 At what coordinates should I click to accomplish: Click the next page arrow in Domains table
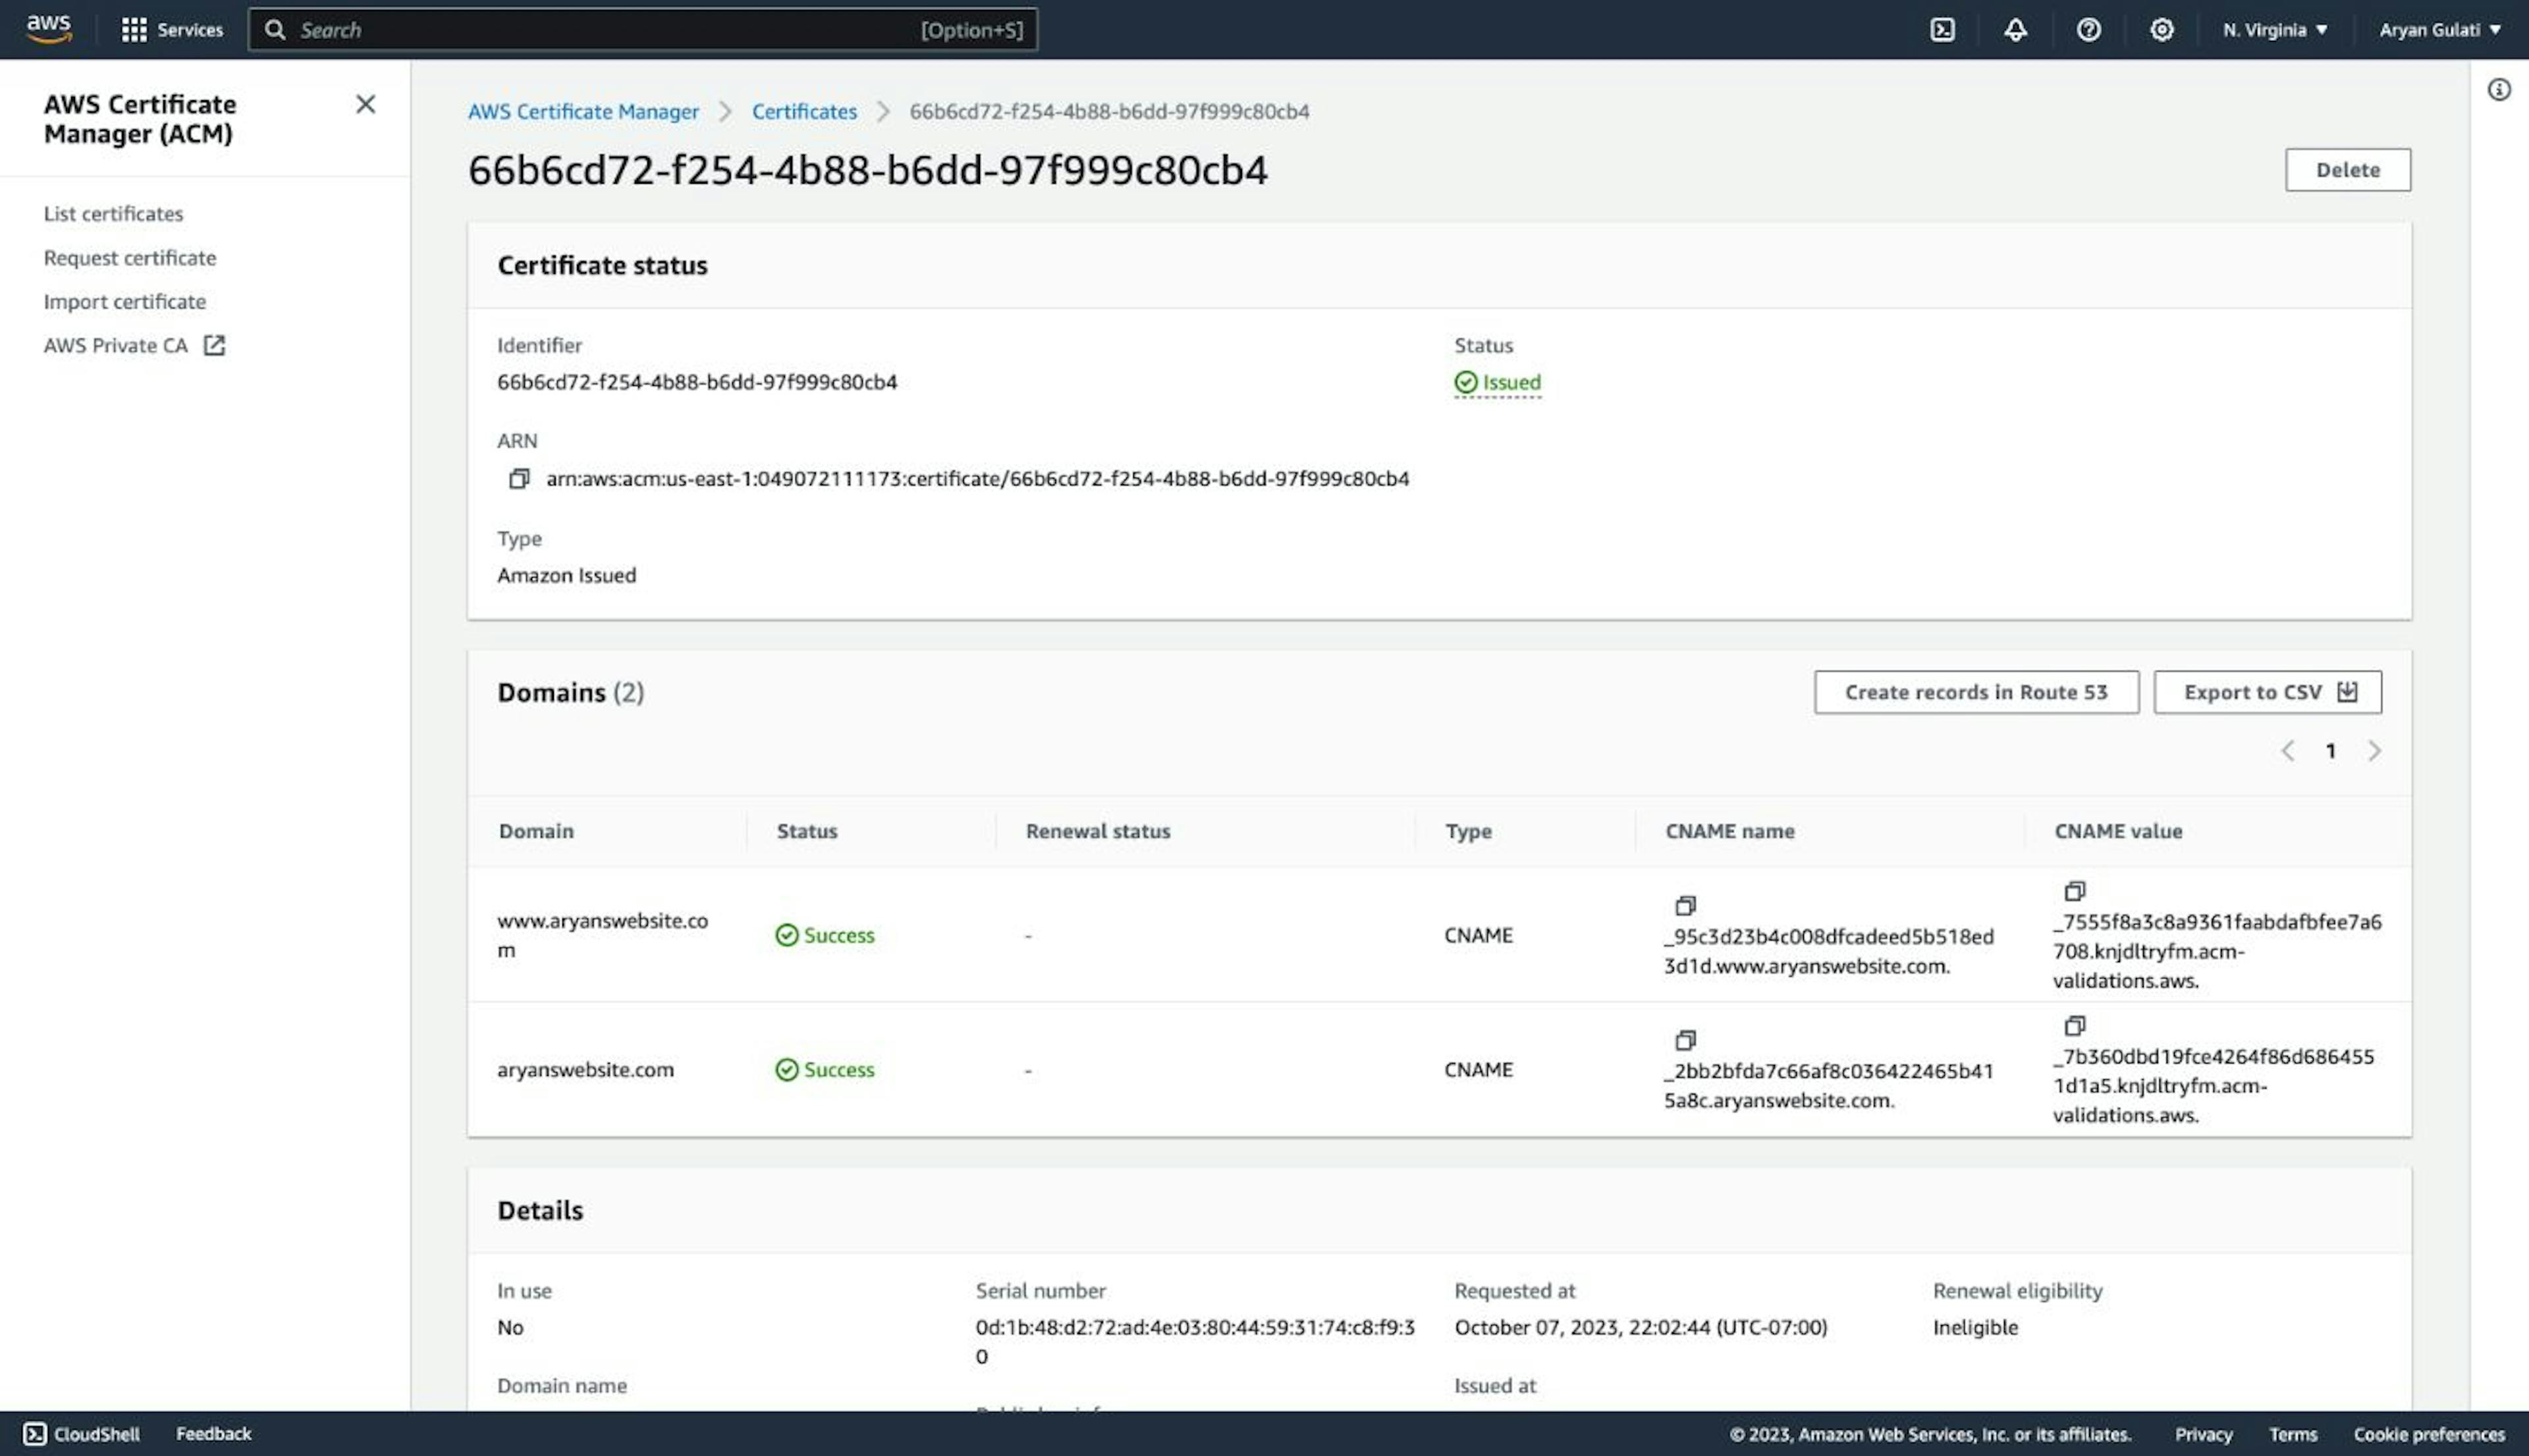[x=2374, y=749]
